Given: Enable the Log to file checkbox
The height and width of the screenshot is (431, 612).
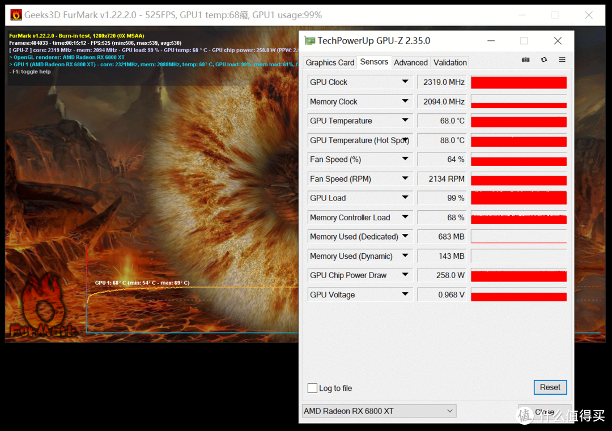Looking at the screenshot, I should tap(312, 388).
